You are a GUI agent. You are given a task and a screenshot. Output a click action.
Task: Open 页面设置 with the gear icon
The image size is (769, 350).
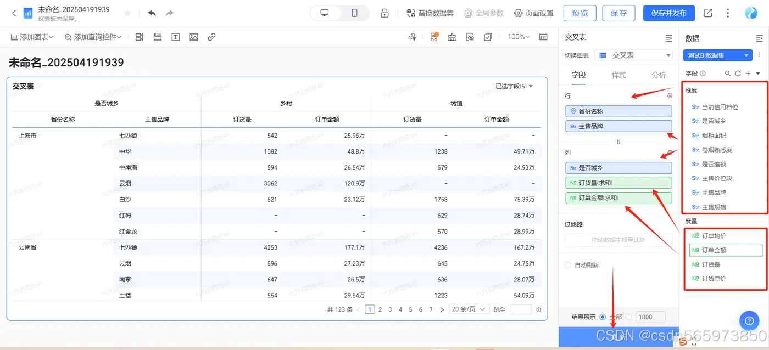pyautogui.click(x=517, y=13)
